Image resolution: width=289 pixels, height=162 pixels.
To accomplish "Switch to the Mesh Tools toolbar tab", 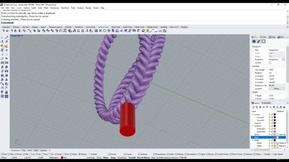I will [140, 27].
